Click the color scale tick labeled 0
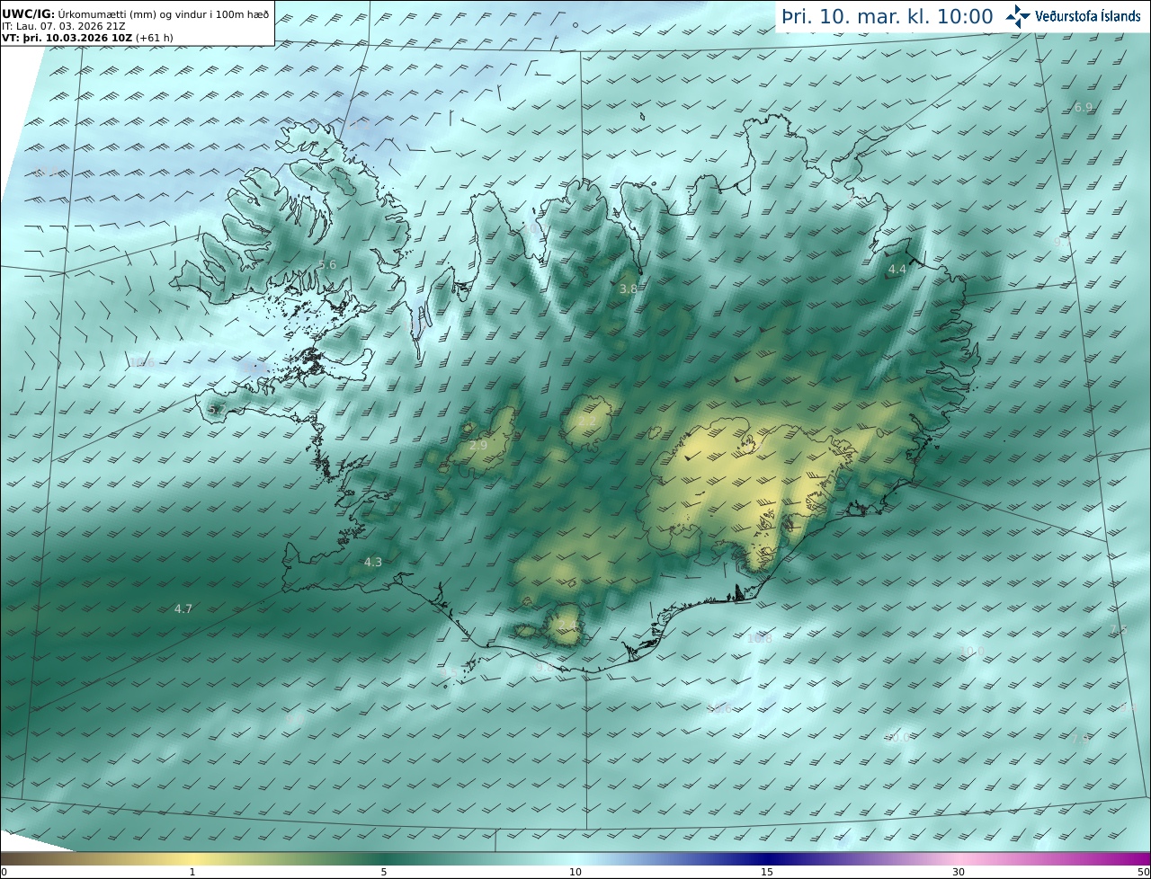Screen dimensions: 1151x879 (x=4, y=872)
